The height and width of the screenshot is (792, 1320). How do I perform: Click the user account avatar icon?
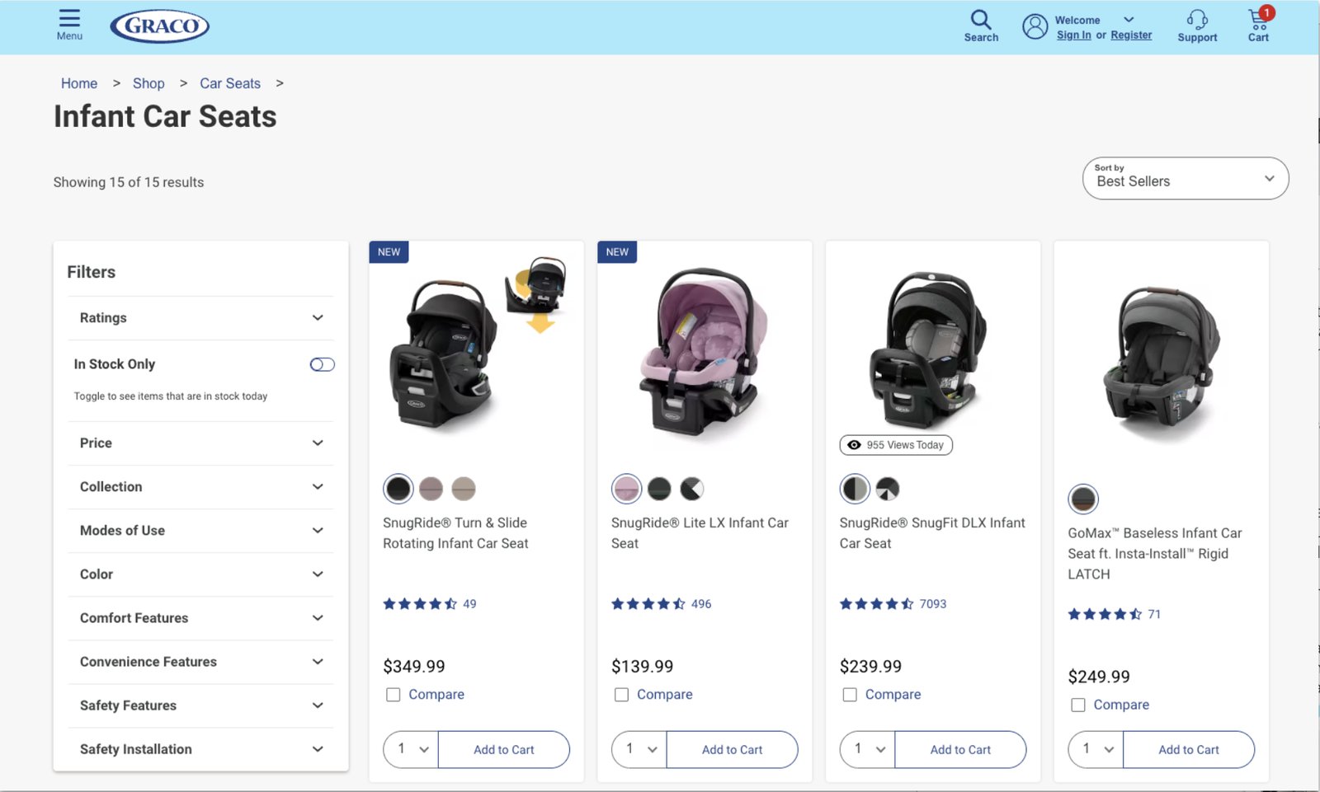tap(1035, 26)
